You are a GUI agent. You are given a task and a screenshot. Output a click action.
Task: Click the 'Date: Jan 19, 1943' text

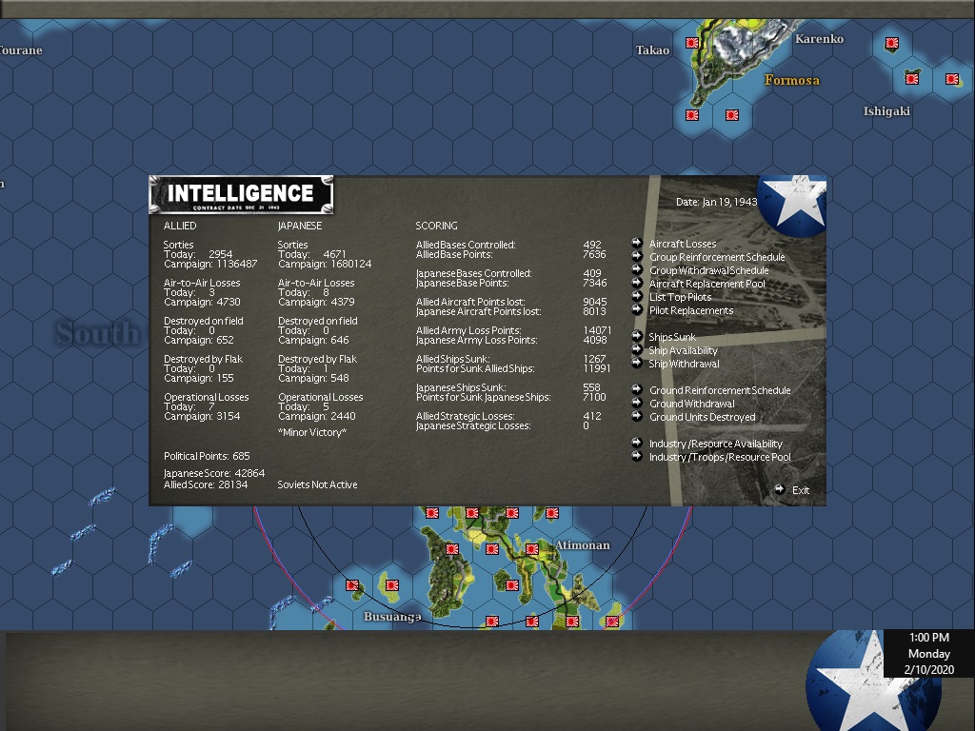point(716,202)
